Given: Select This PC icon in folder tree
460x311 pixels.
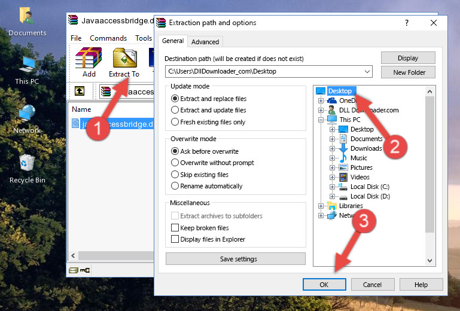Looking at the screenshot, I should [x=332, y=120].
